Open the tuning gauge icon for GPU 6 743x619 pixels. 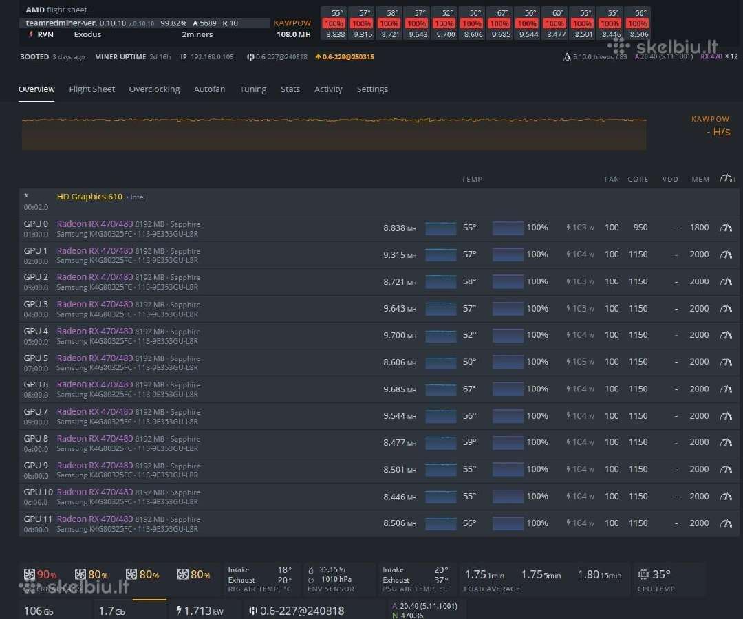[726, 389]
